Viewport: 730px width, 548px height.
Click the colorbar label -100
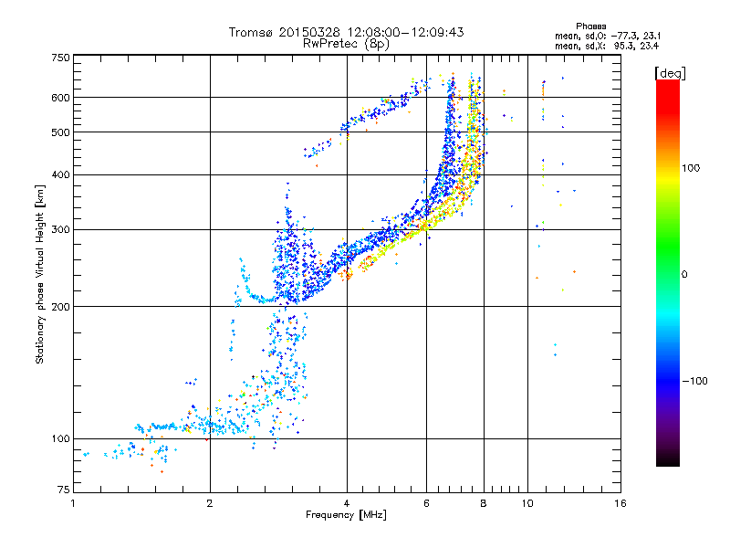point(694,381)
